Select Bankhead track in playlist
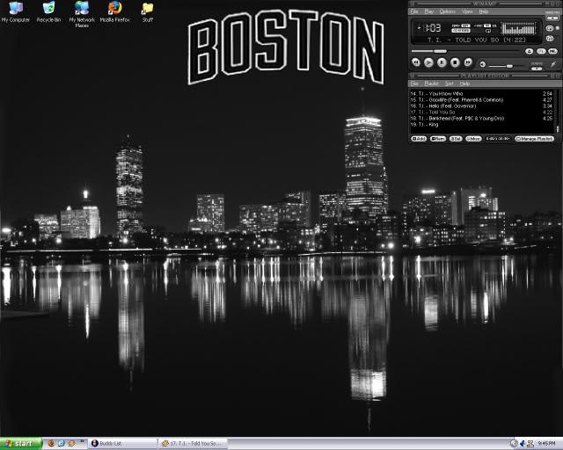 pos(481,119)
